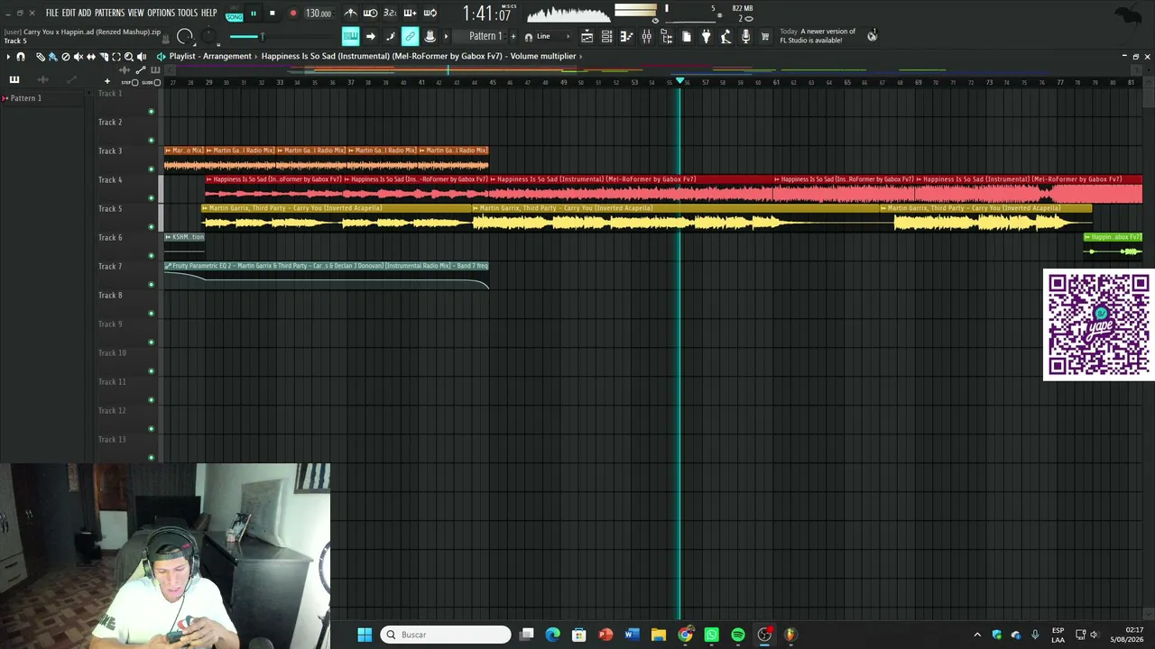The width and height of the screenshot is (1155, 649).
Task: Select the playlist draw pencil tool
Action: click(40, 57)
